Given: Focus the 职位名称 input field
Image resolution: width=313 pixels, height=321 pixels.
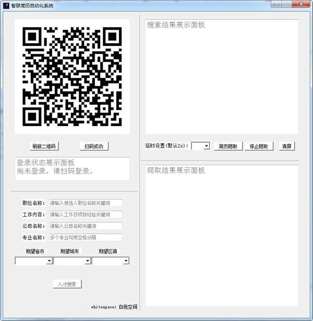Looking at the screenshot, I should click(x=86, y=203).
